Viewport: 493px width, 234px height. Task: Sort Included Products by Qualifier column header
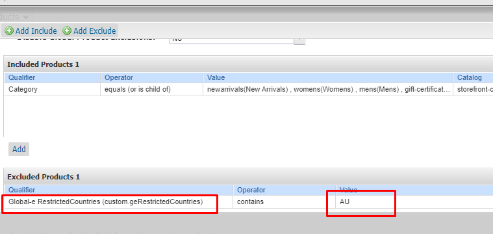53,77
